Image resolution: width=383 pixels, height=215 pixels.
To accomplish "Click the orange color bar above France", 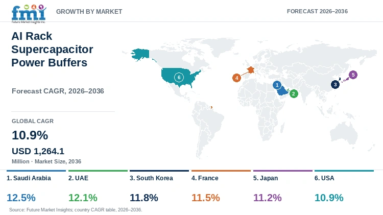I will [x=221, y=171].
